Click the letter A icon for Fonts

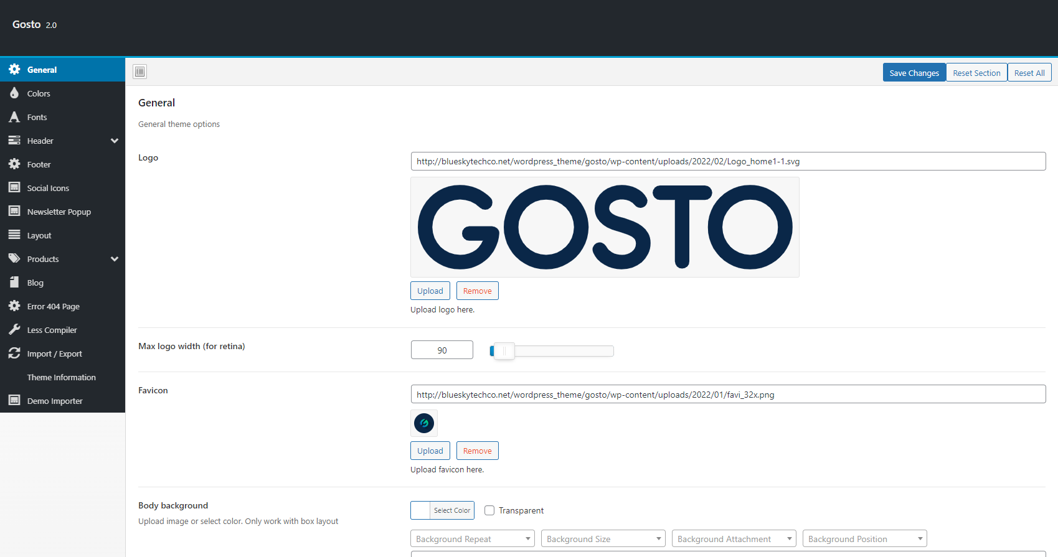point(14,117)
